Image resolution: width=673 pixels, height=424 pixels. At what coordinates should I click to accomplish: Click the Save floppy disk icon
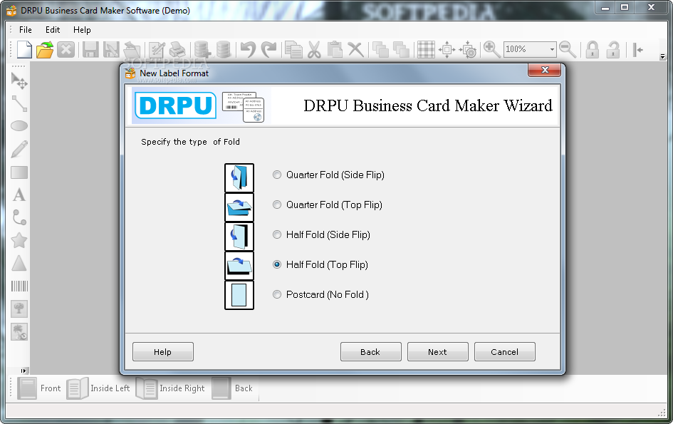[x=90, y=49]
